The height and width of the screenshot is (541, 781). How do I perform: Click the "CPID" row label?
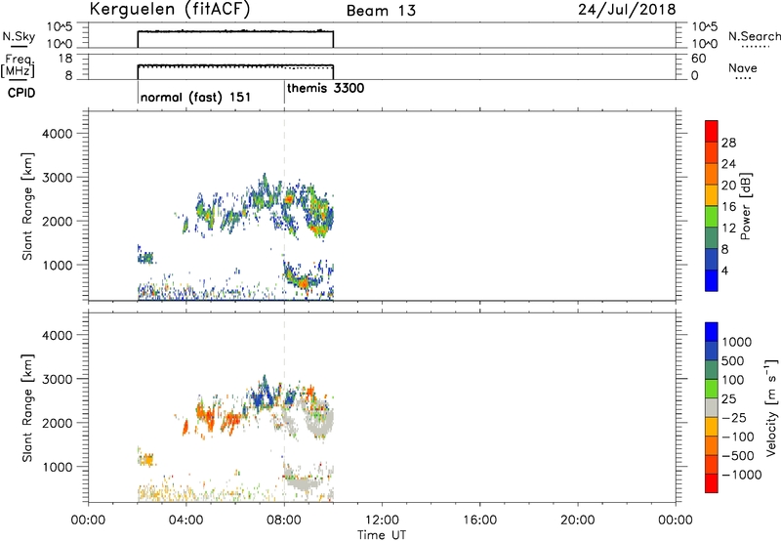(x=21, y=93)
